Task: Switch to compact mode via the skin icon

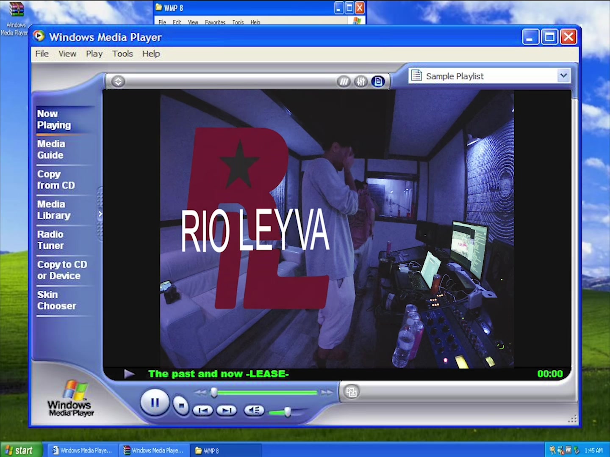Action: pyautogui.click(x=351, y=391)
